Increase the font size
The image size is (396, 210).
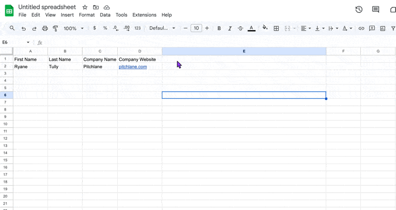[x=207, y=28]
